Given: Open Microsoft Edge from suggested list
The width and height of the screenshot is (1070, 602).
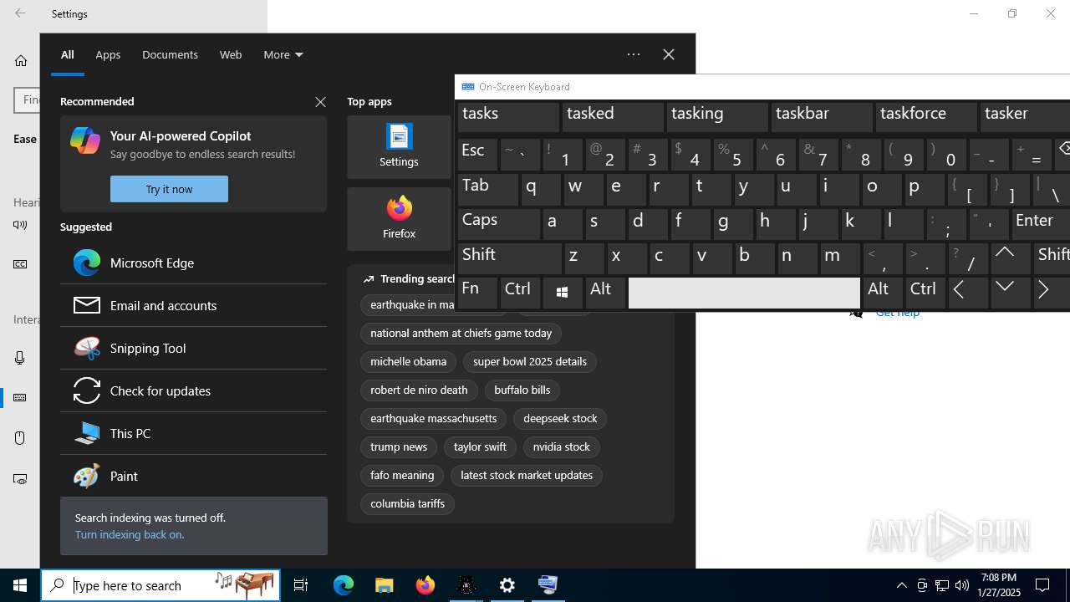Looking at the screenshot, I should click(193, 263).
